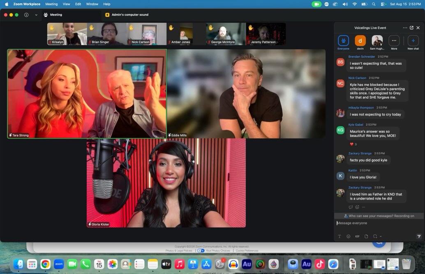Select Krisalyn's participant thumbnail

pyautogui.click(x=67, y=34)
